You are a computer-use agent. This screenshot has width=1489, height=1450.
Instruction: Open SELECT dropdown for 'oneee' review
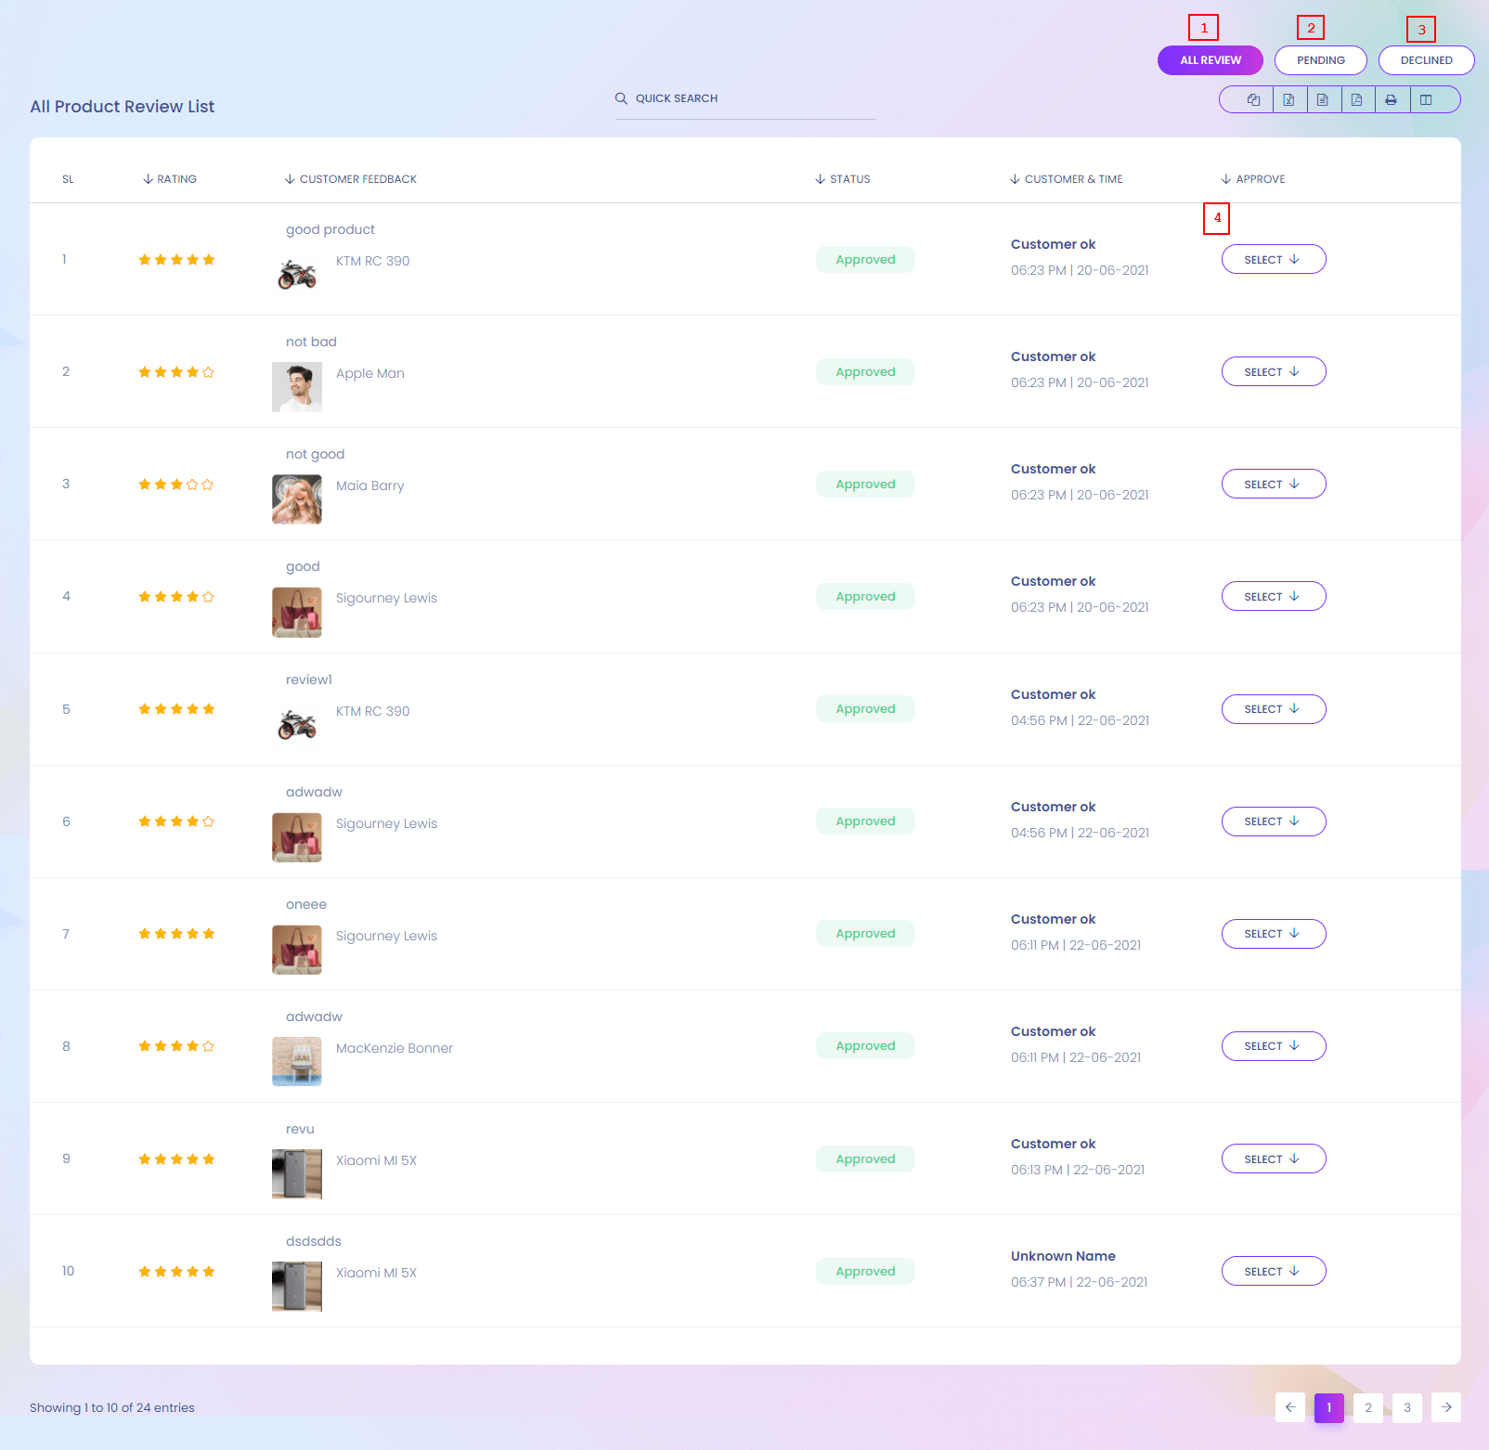[x=1273, y=934]
